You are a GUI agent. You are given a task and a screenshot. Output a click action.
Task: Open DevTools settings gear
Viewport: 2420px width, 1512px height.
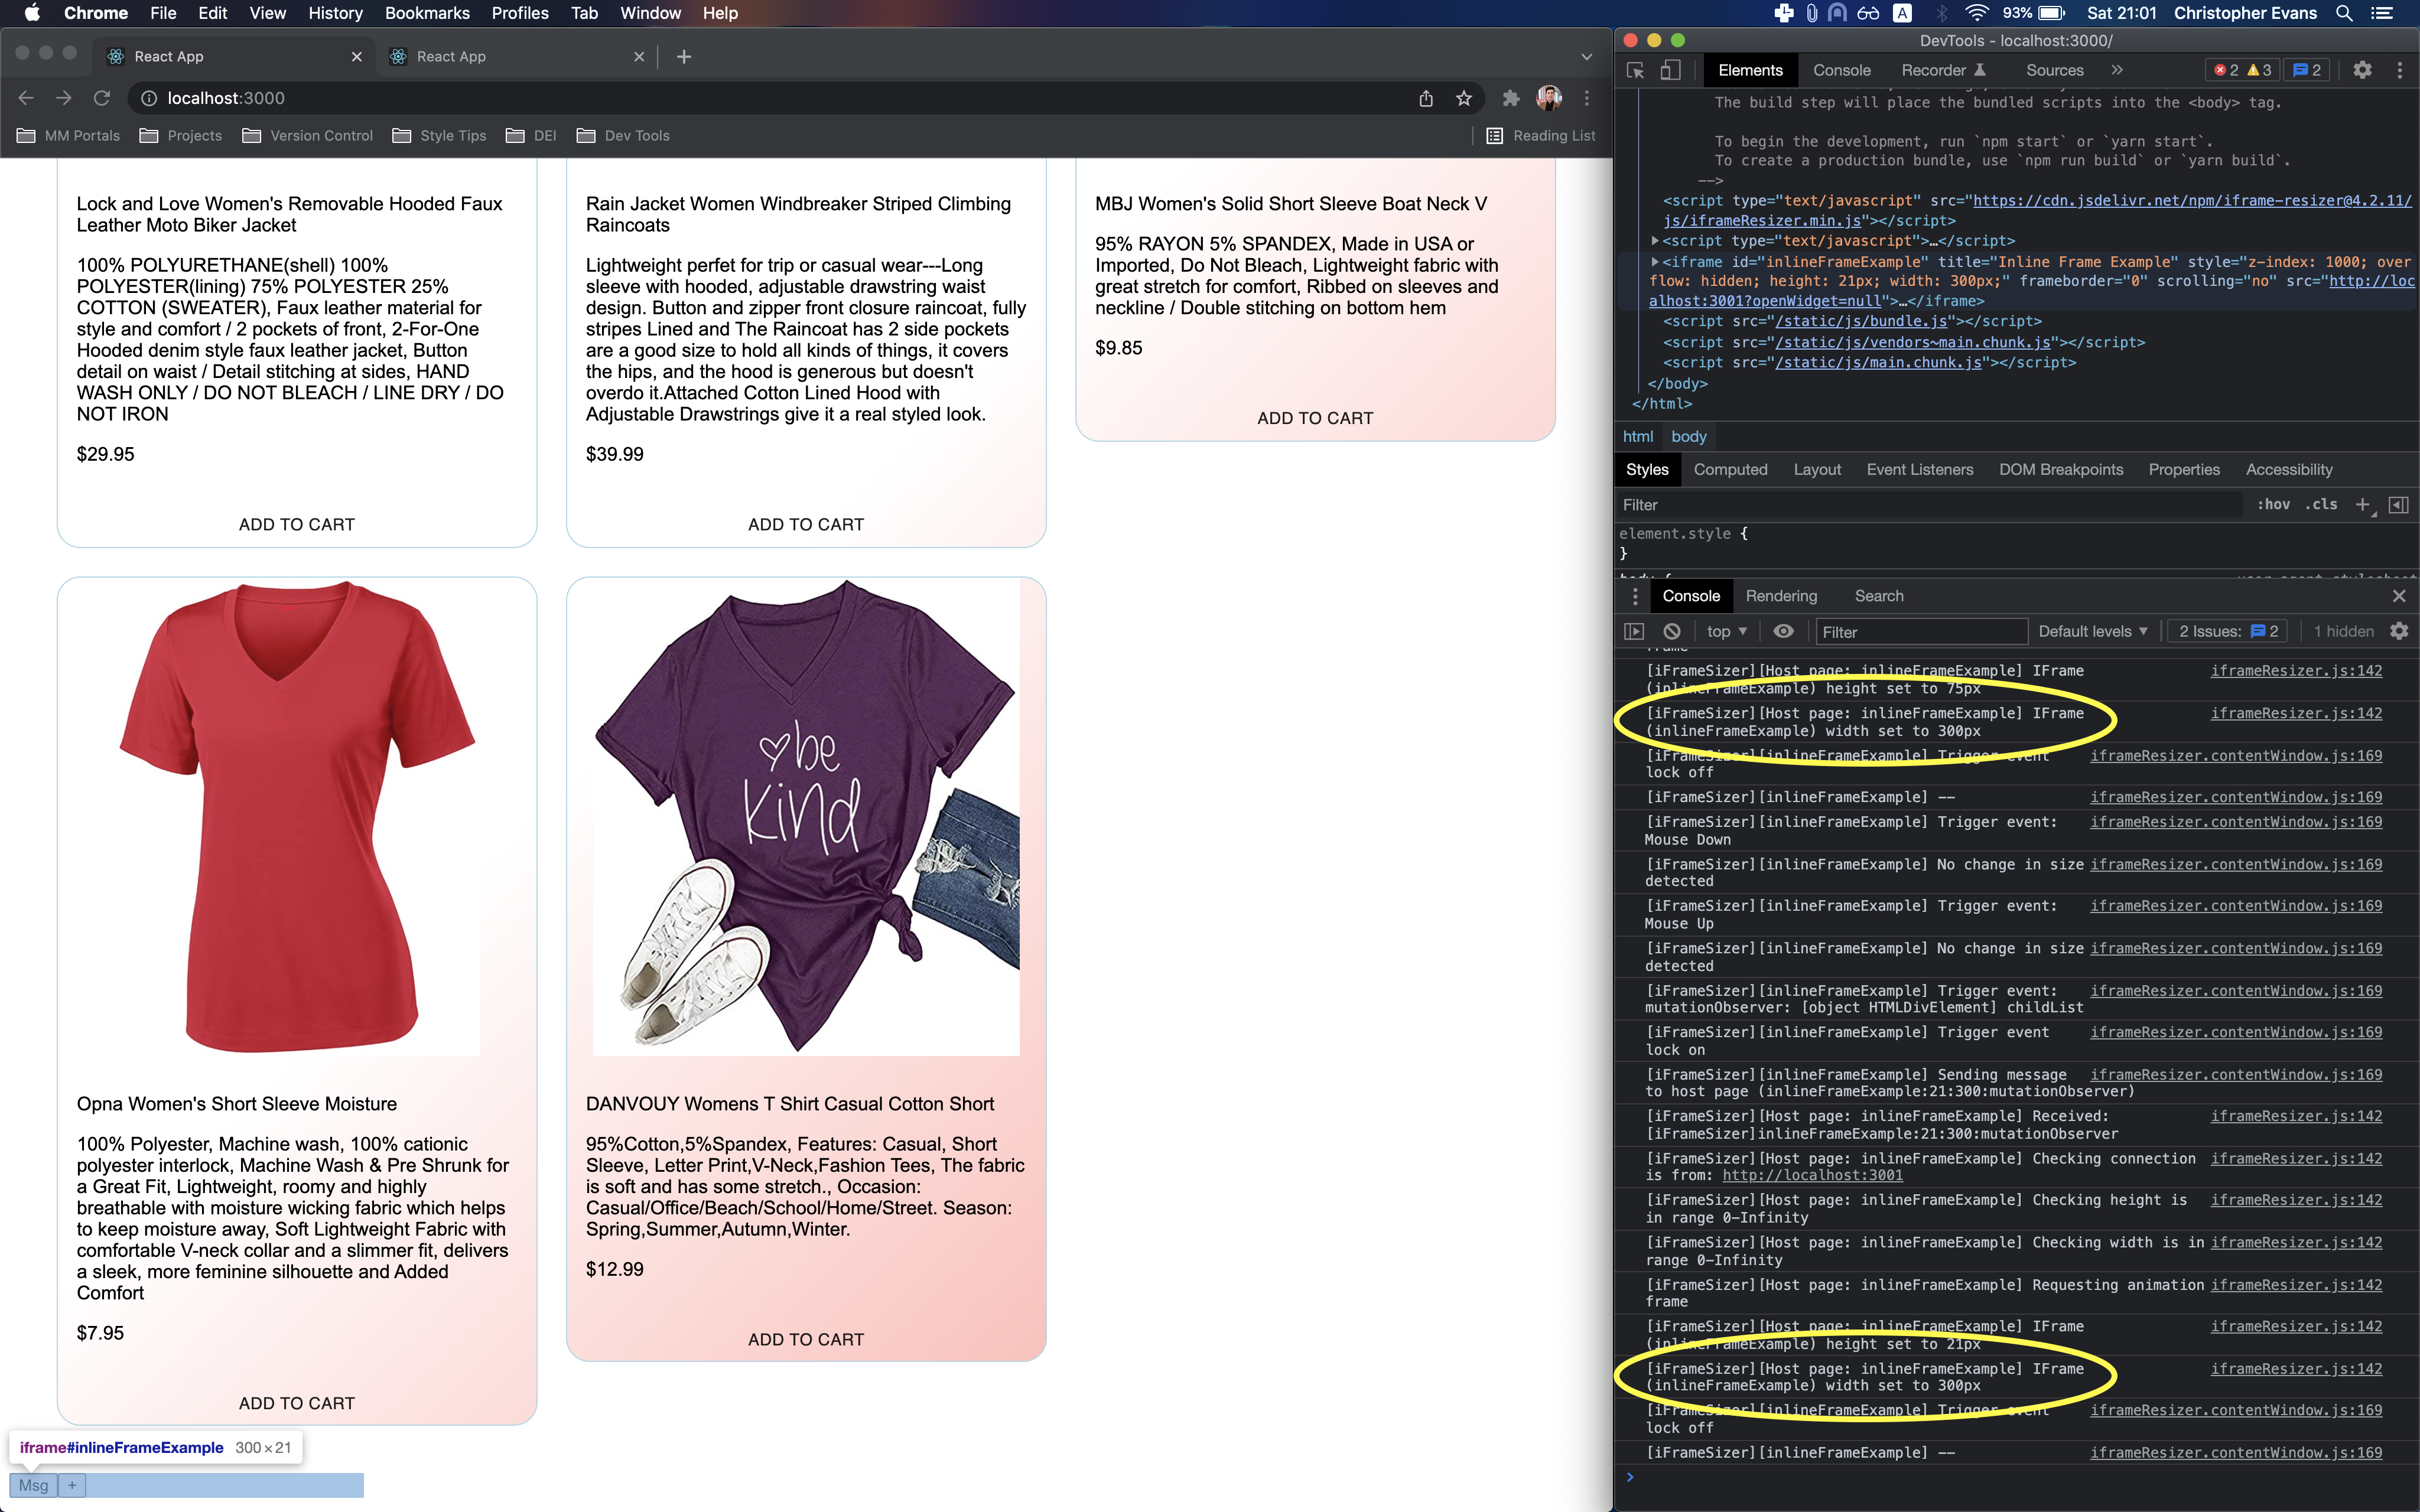coord(2363,70)
